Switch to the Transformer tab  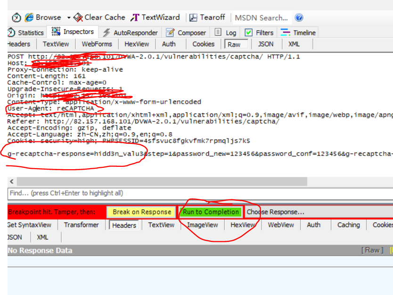(x=82, y=225)
